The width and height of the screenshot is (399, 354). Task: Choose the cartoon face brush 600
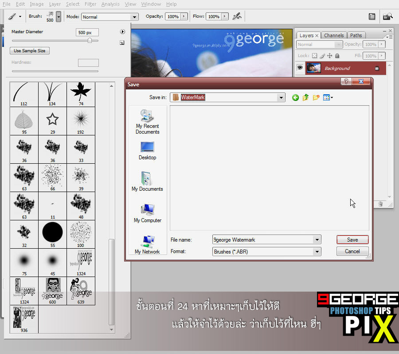click(52, 291)
